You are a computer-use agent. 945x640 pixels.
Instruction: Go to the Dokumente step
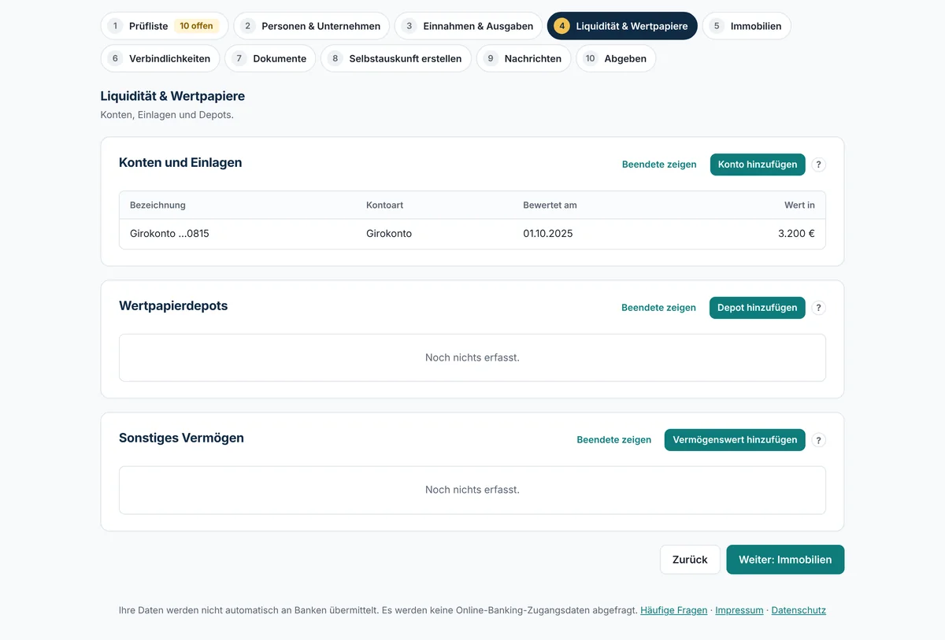270,58
